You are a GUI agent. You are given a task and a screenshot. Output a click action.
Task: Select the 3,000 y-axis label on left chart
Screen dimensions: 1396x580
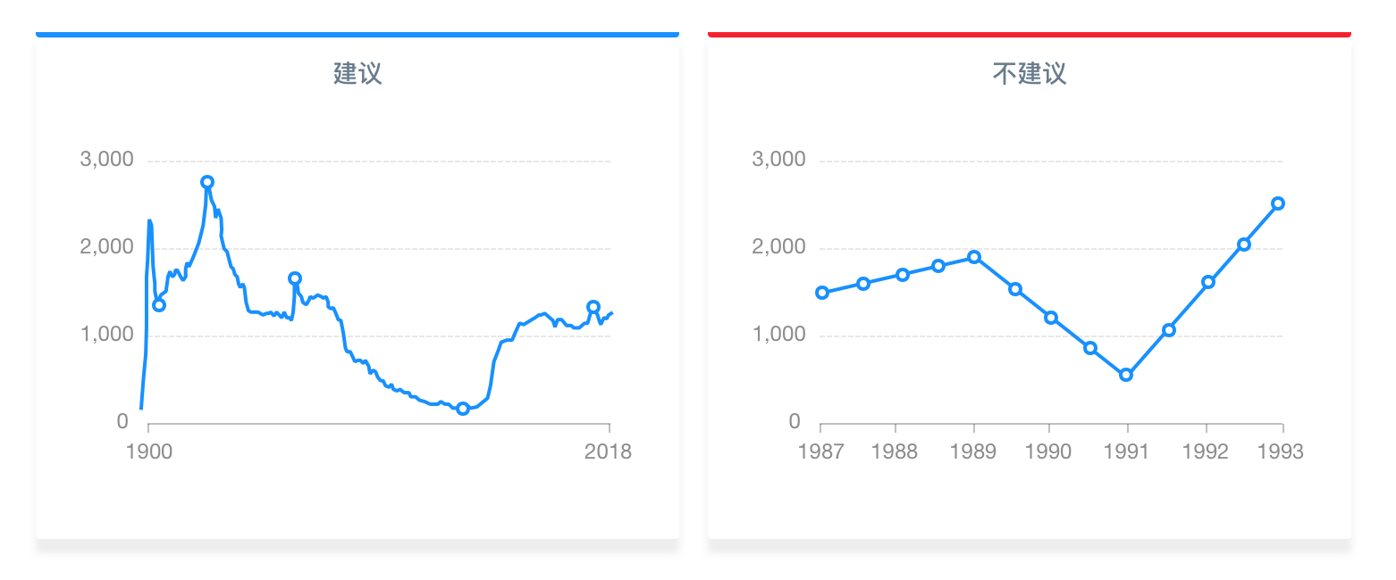click(107, 160)
